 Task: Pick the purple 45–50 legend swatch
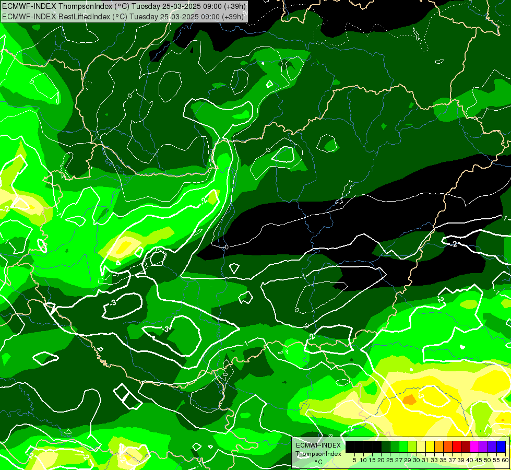point(483,446)
